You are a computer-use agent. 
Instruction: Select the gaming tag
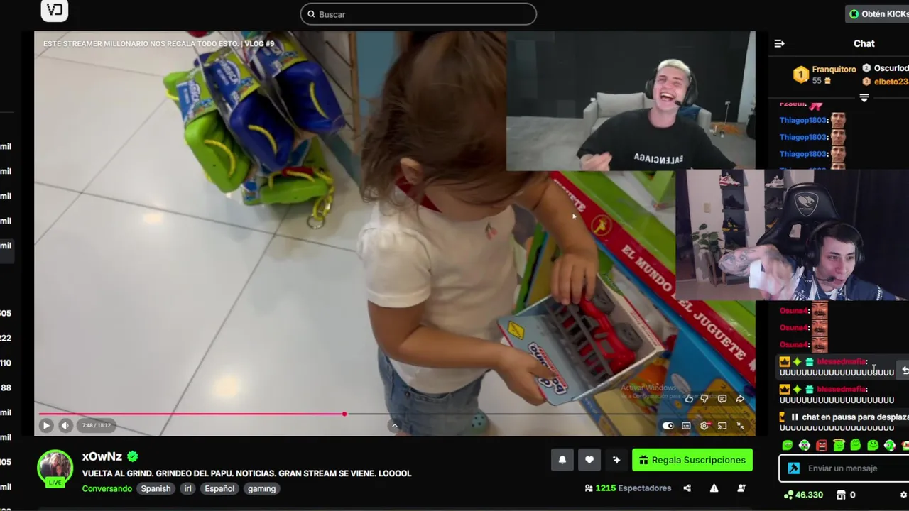261,488
